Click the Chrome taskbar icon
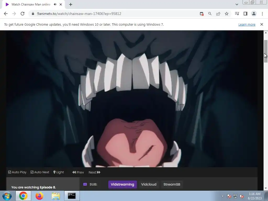 point(23,196)
